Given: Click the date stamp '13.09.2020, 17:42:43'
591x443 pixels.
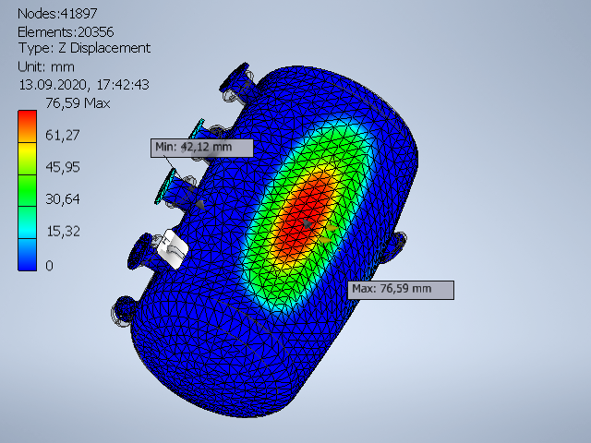Looking at the screenshot, I should (x=84, y=85).
